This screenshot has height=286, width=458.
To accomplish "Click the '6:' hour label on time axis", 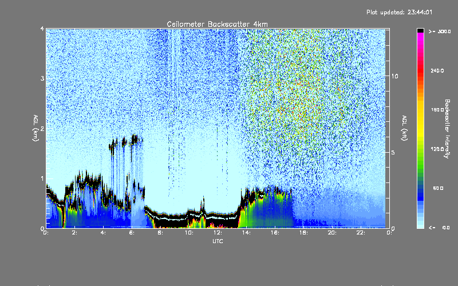I will click(132, 233).
